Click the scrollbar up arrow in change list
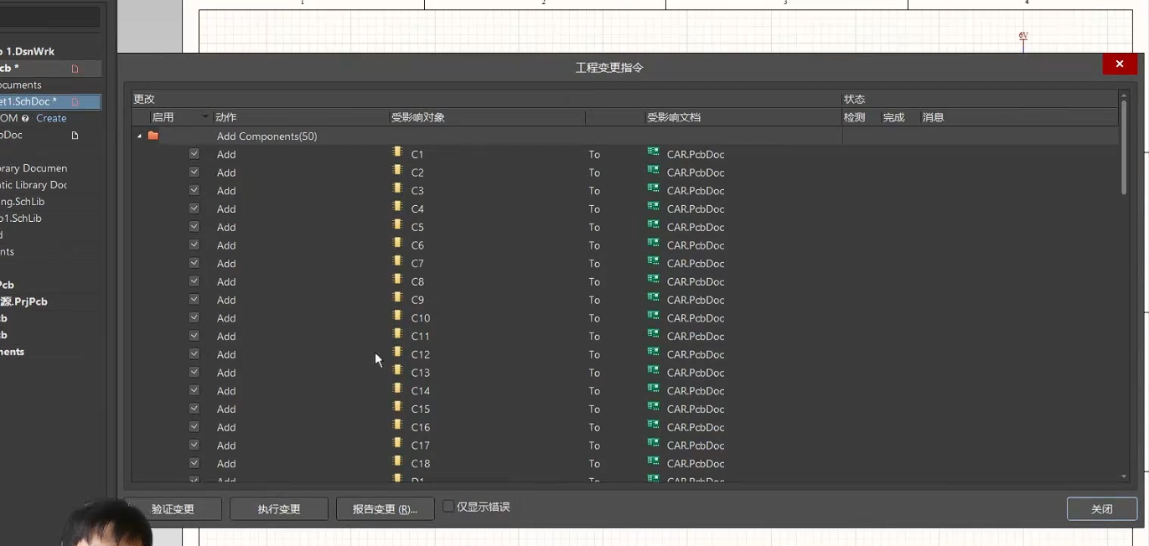 pos(1124,95)
